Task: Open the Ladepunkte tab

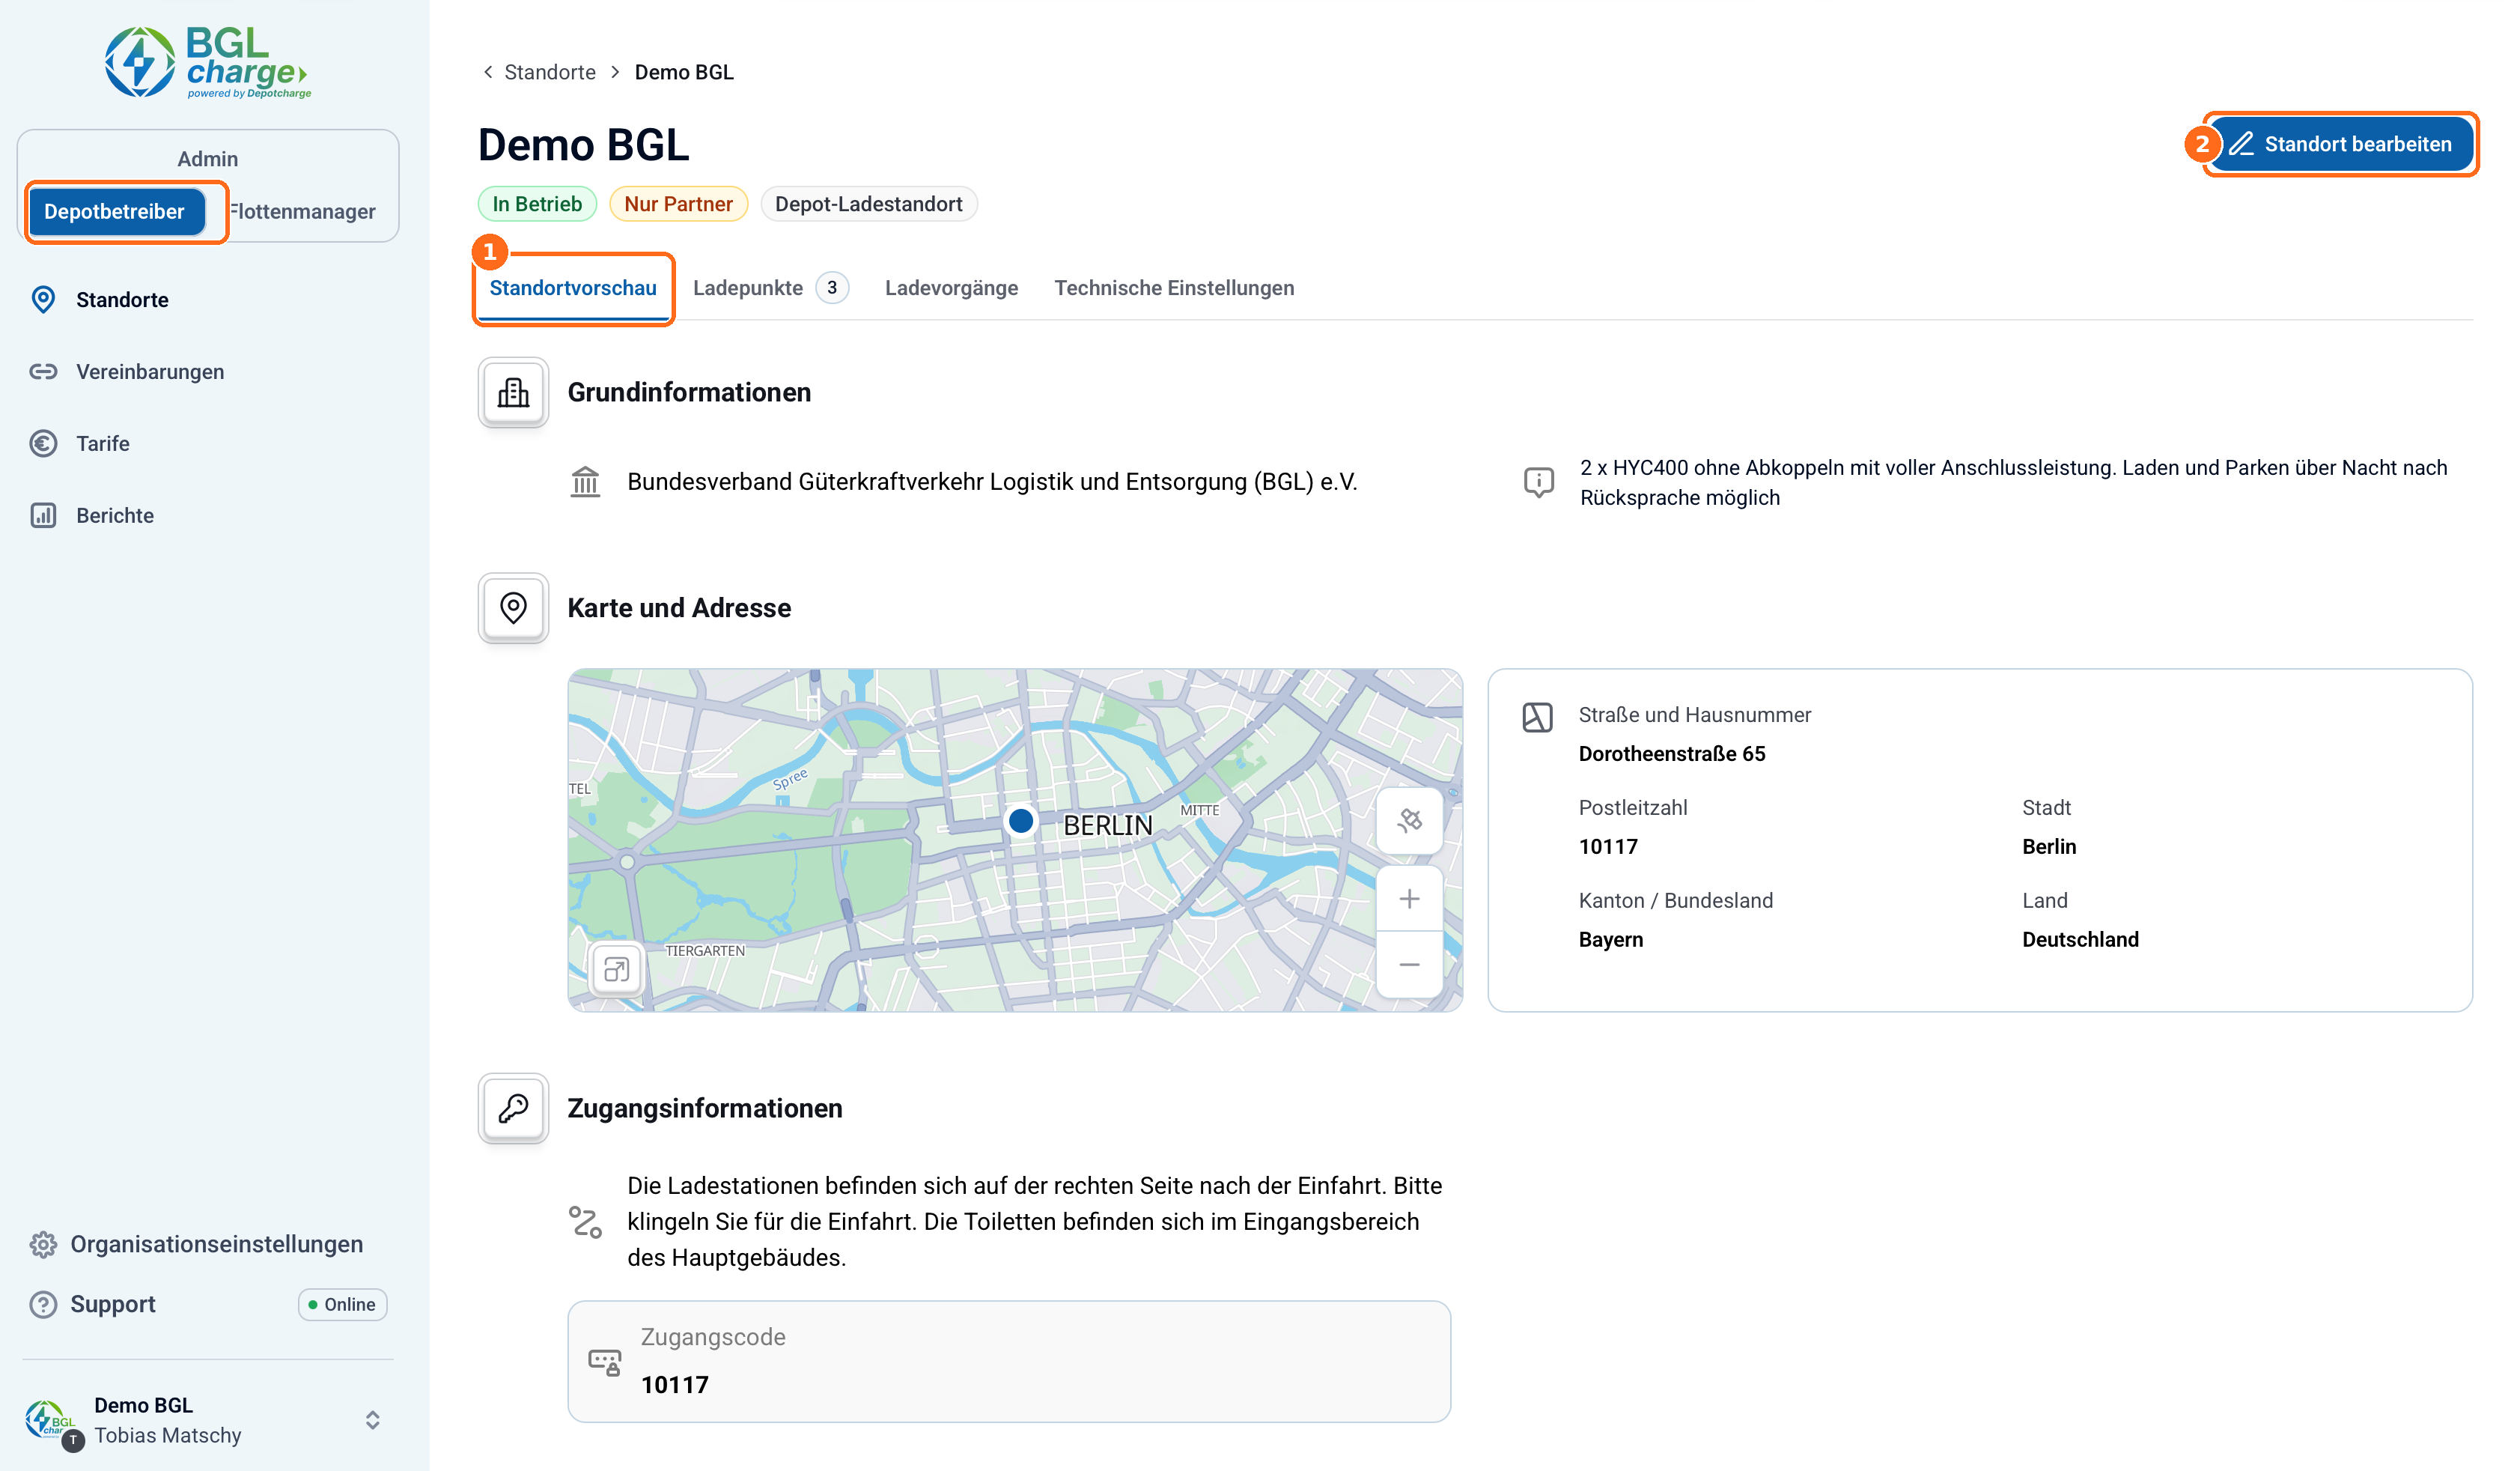Action: pyautogui.click(x=770, y=288)
